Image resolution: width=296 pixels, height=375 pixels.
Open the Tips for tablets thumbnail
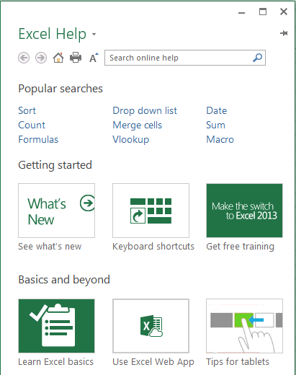tap(244, 326)
